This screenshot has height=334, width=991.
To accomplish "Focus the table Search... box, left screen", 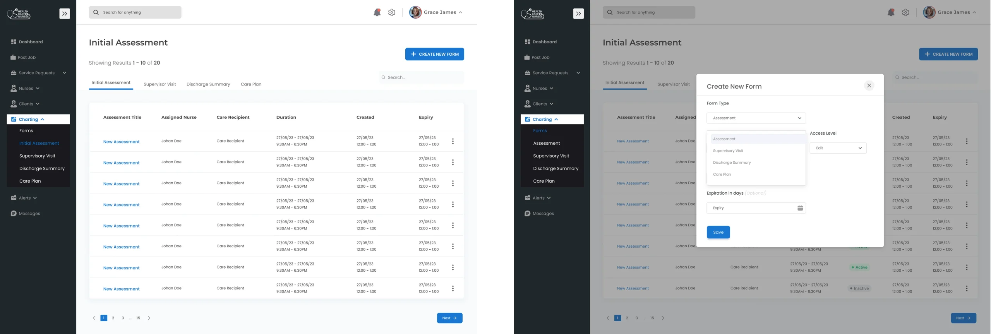I will pyautogui.click(x=421, y=77).
